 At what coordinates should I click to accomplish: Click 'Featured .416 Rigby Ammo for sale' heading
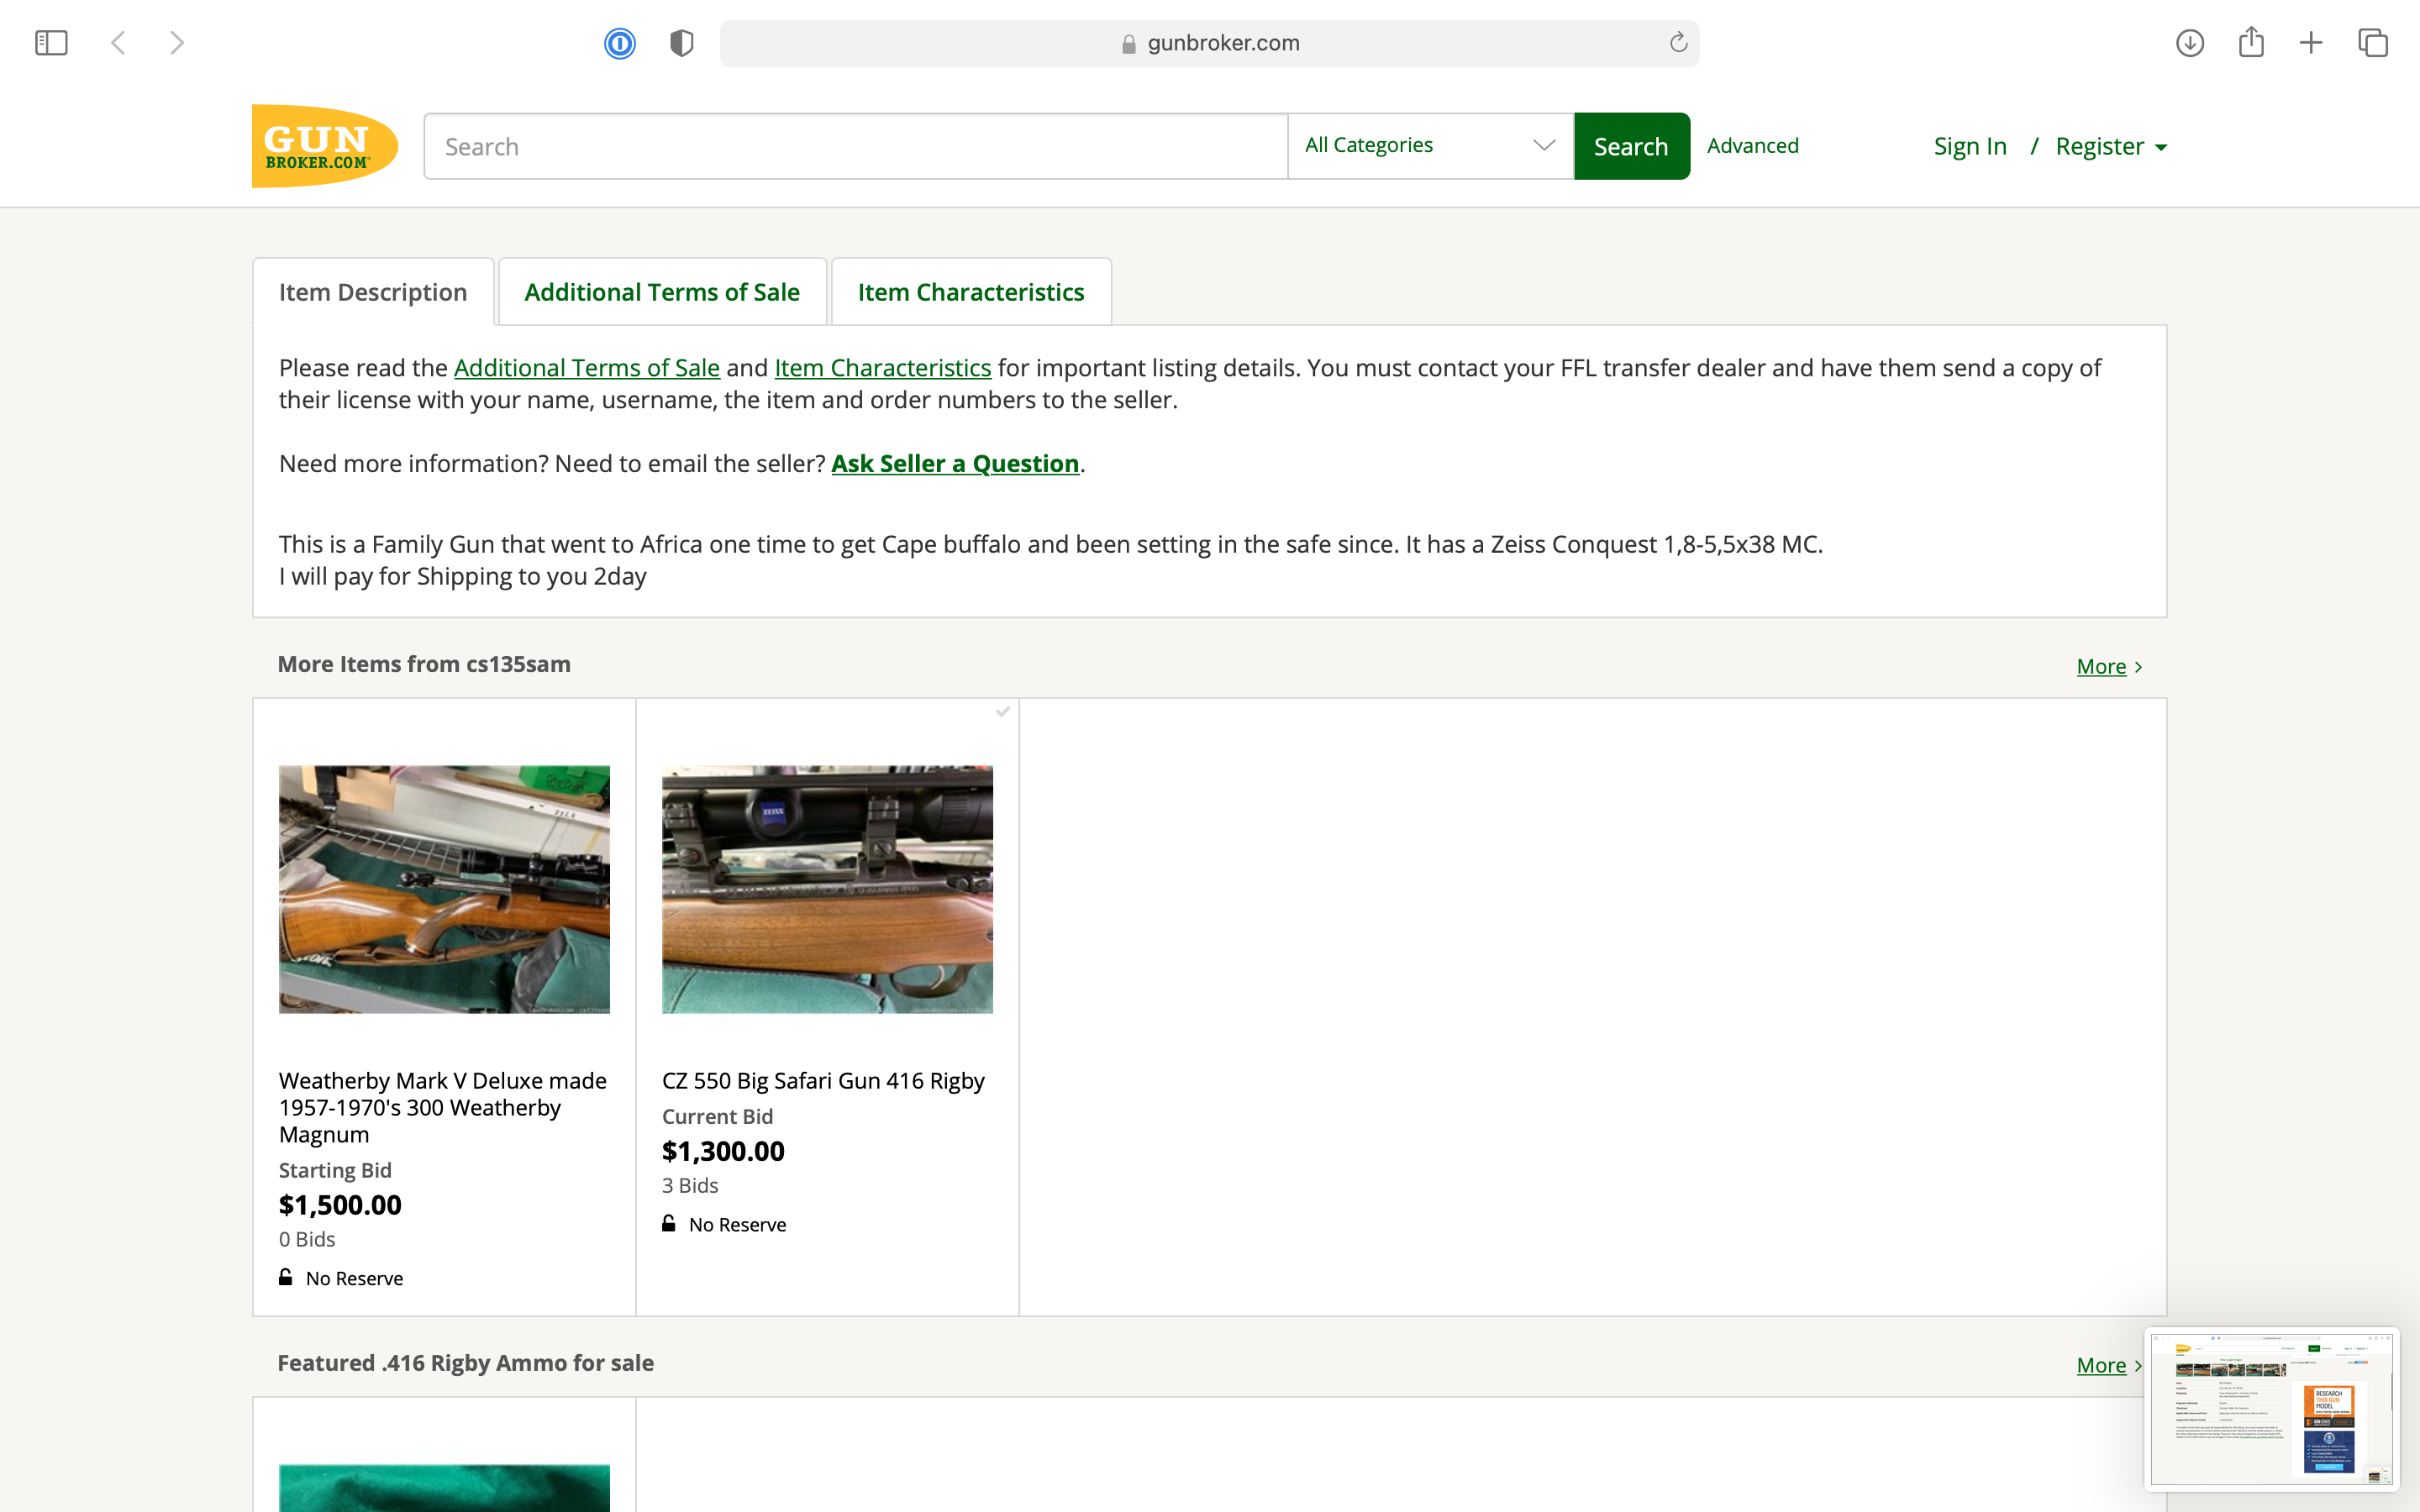(465, 1363)
